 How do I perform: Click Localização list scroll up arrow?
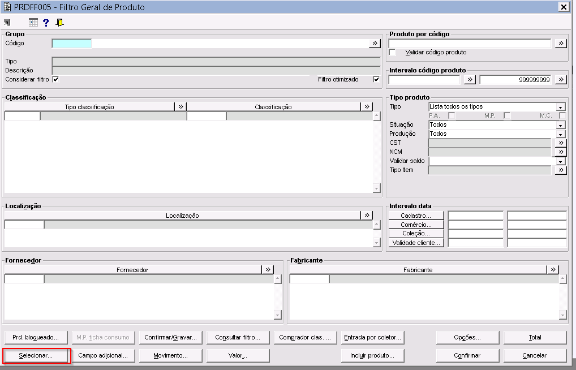pos(376,225)
